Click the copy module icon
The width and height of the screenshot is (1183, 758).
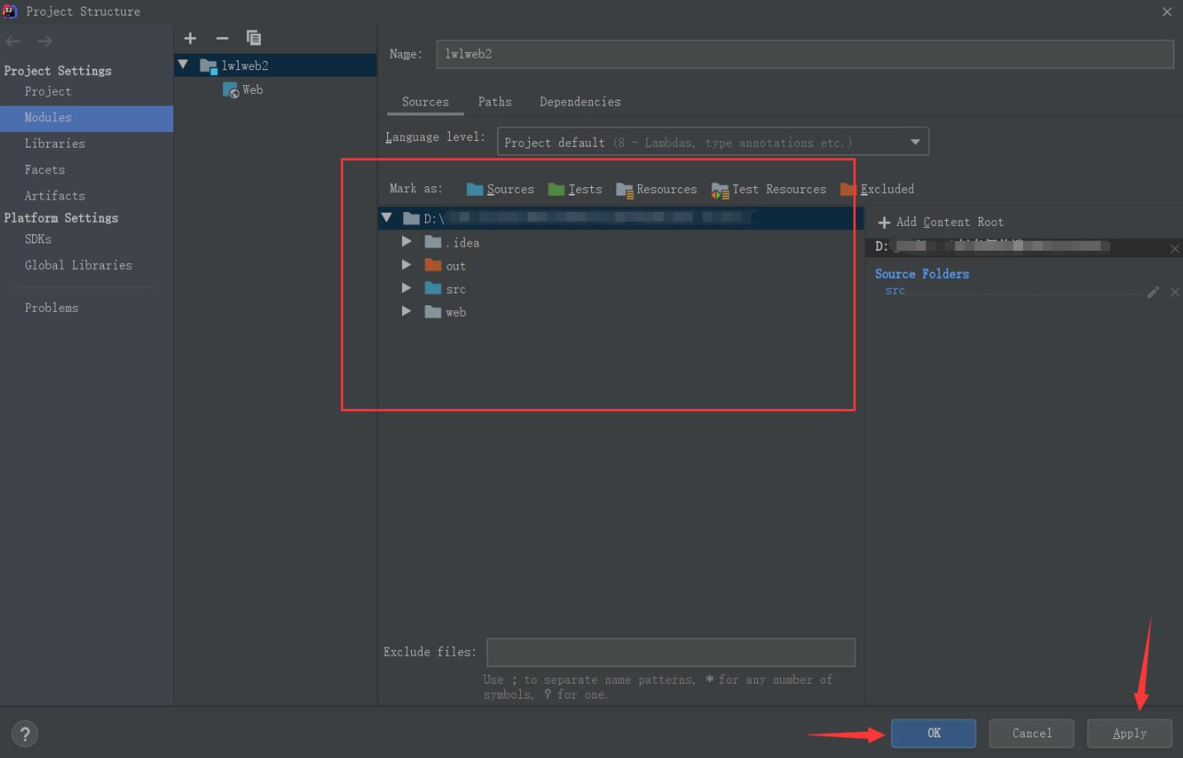click(x=253, y=38)
